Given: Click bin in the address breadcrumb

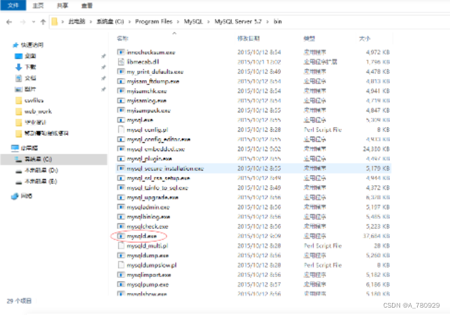Looking at the screenshot, I should coord(278,22).
